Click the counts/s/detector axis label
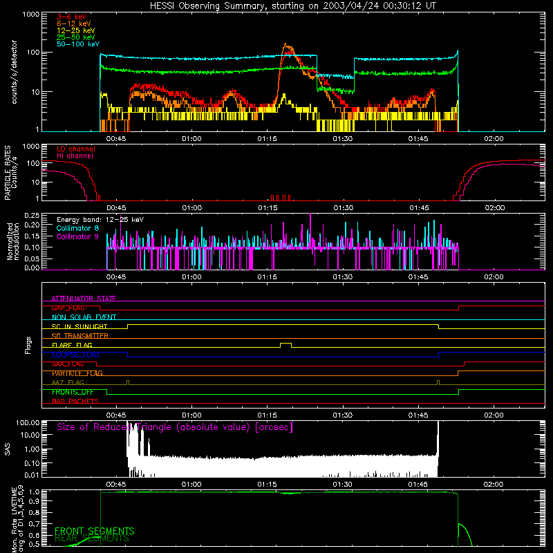The image size is (553, 553). [x=14, y=72]
